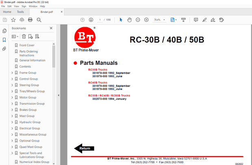Select the Parts Ordering Instructions bookmark
This screenshot has height=165, width=252.
pyautogui.click(x=28, y=54)
